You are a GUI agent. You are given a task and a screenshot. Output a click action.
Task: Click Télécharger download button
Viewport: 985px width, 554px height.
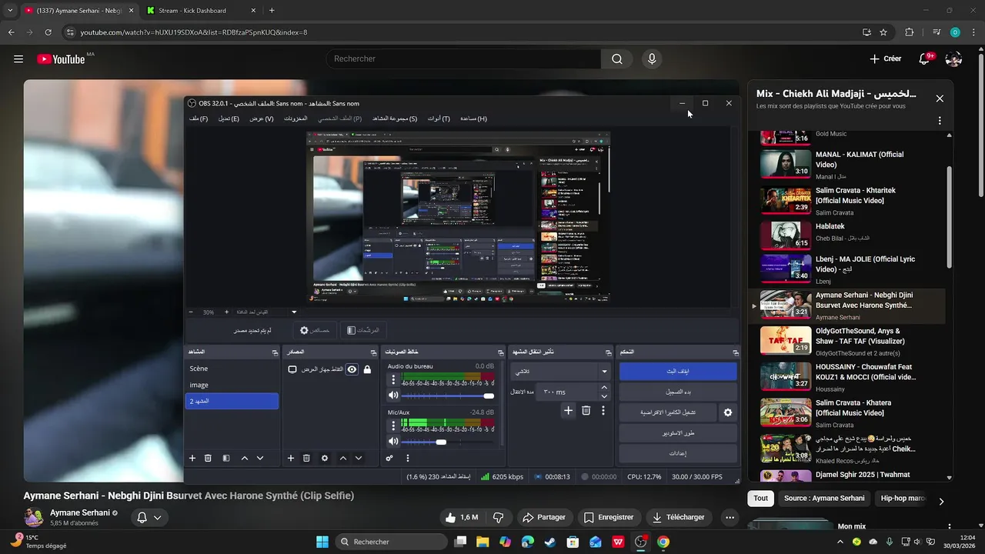click(x=678, y=517)
